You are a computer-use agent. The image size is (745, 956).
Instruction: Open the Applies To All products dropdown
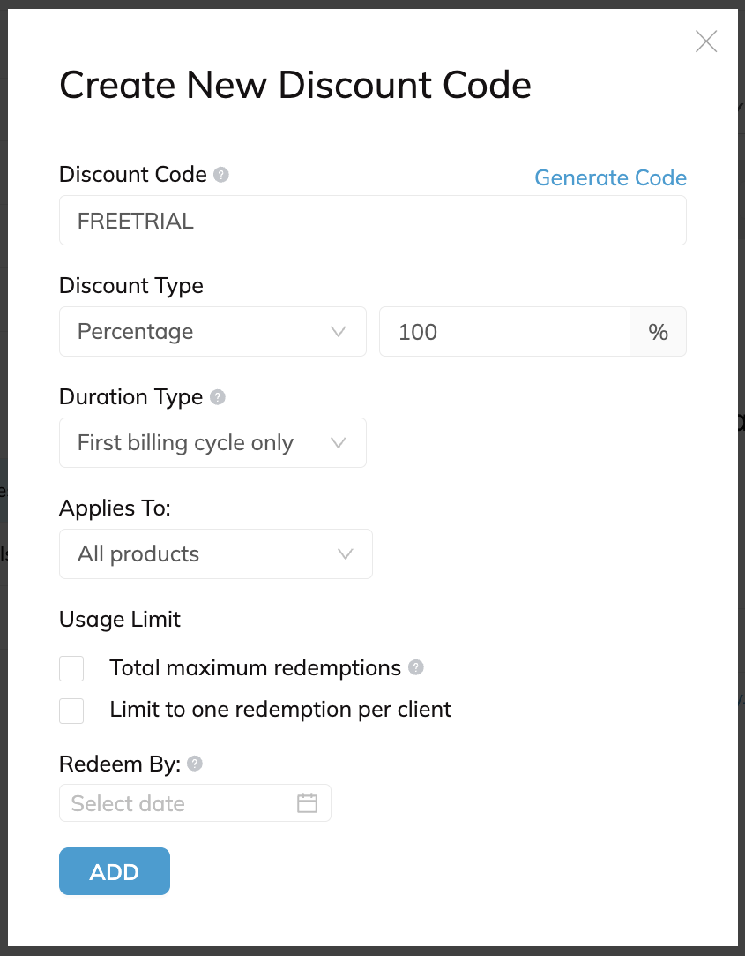click(216, 554)
